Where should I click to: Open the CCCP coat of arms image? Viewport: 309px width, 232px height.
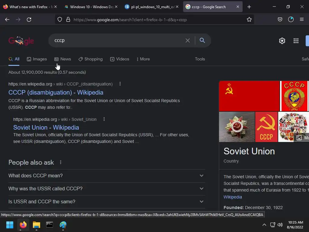click(295, 96)
